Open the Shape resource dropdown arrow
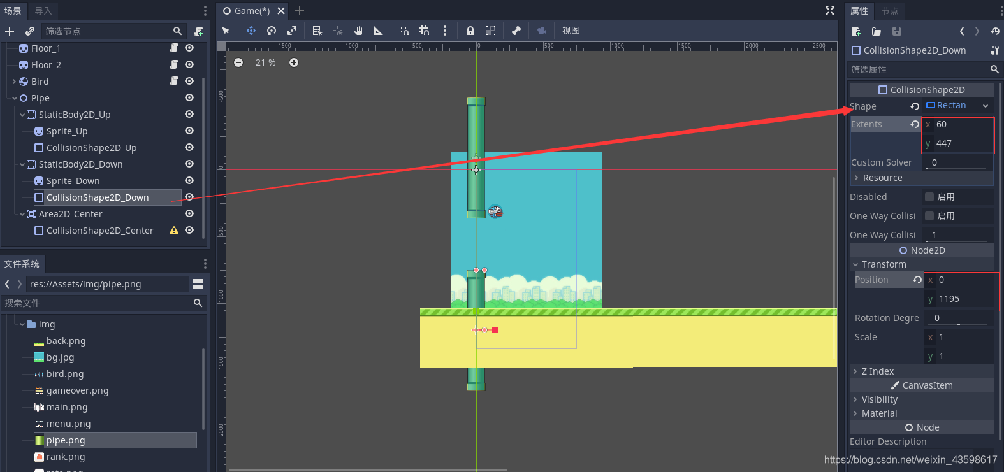1004x472 pixels. pos(986,106)
